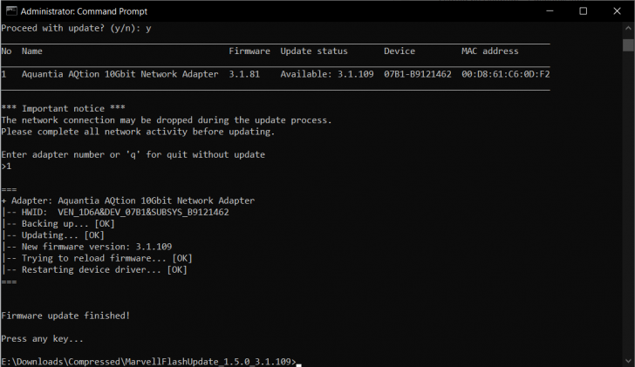Click the empty scrollbar track below the thumb
The image size is (635, 367).
coord(628,202)
